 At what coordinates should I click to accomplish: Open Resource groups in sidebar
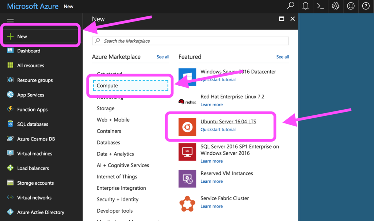point(35,80)
